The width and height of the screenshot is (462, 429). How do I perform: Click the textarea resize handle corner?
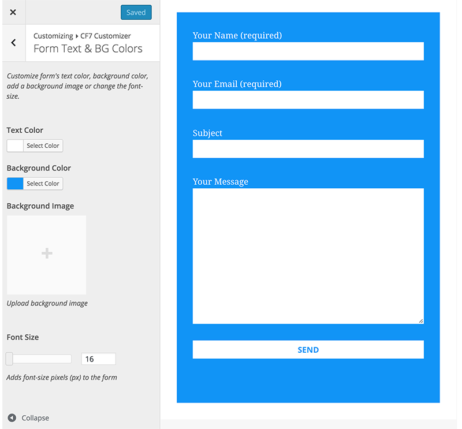421,321
